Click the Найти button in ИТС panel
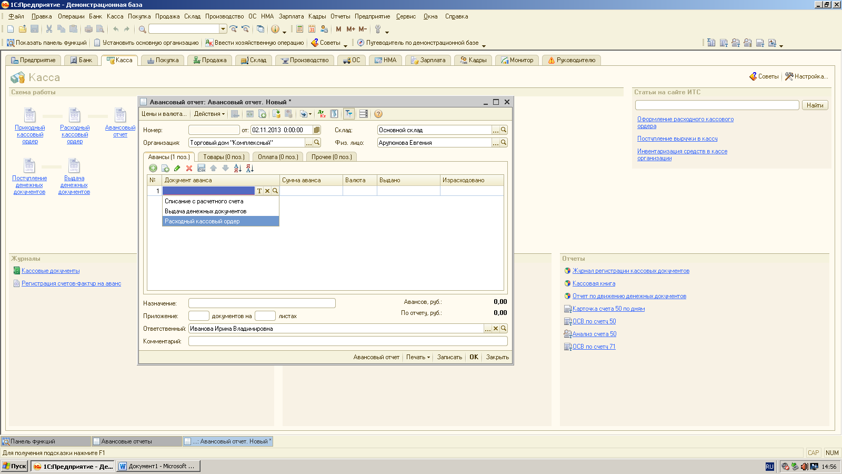This screenshot has height=474, width=842. pyautogui.click(x=815, y=105)
